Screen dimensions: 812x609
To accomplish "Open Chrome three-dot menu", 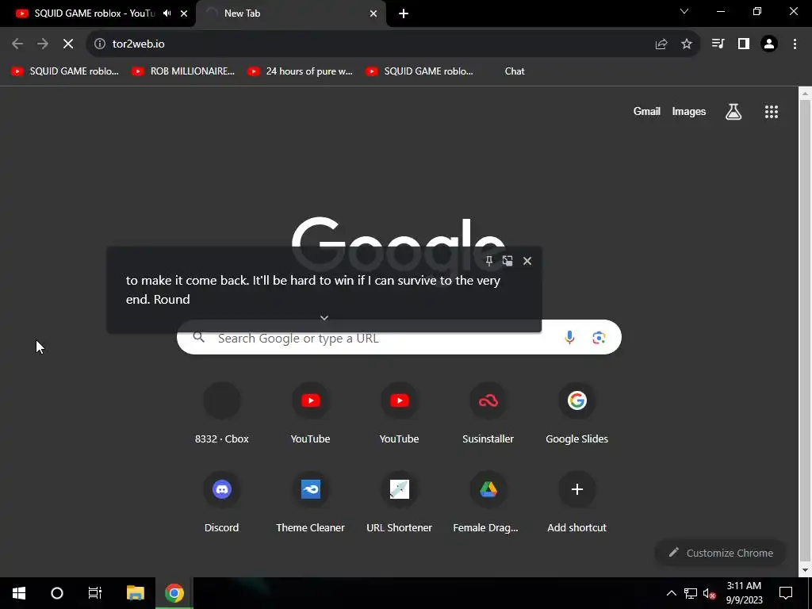I will [795, 44].
